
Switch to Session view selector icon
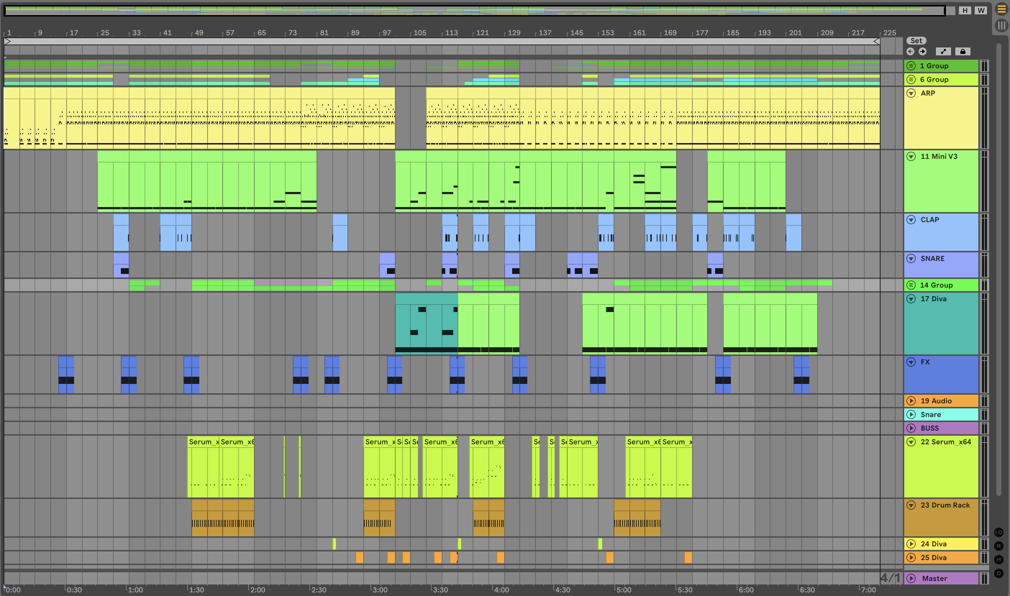1002,26
